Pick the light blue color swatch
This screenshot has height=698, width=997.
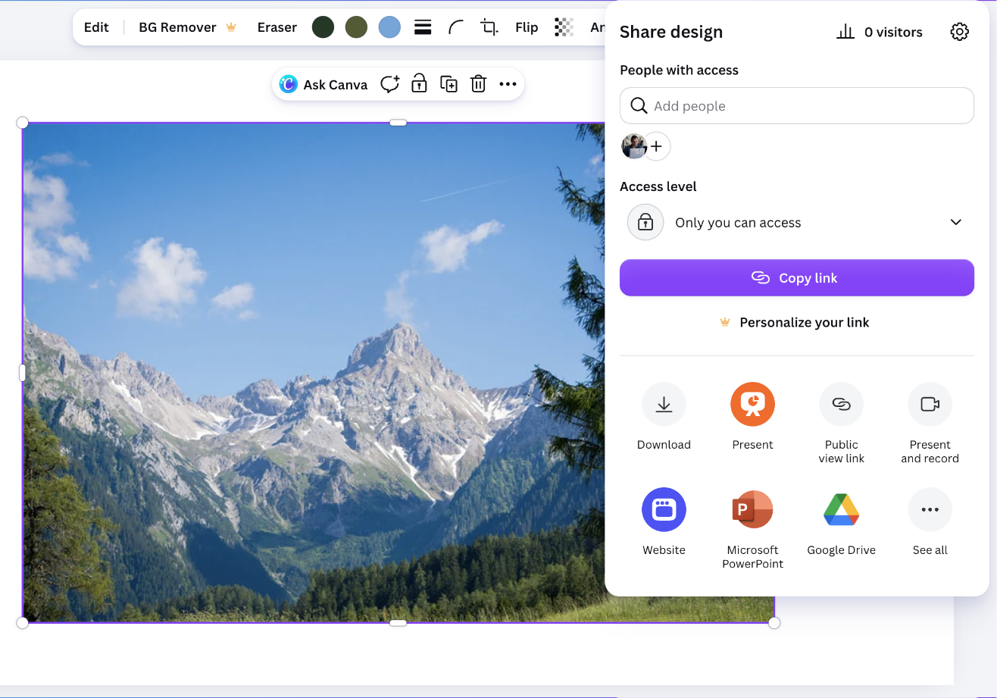389,27
